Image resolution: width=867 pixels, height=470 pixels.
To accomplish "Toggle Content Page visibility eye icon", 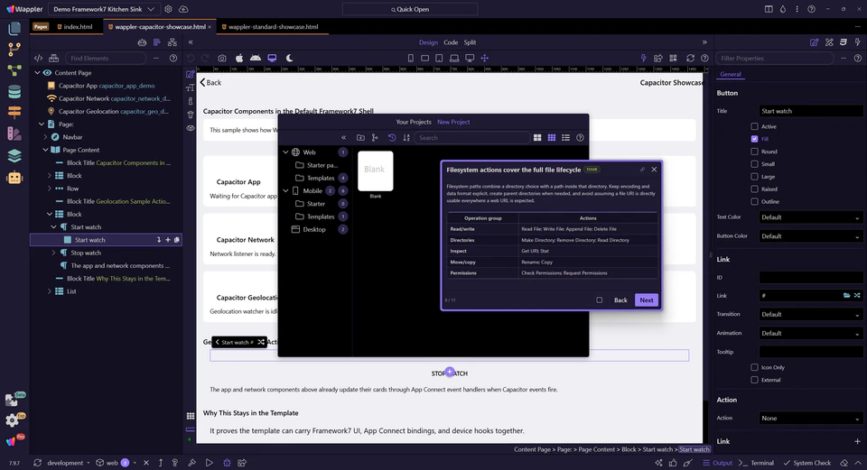I will (x=48, y=73).
